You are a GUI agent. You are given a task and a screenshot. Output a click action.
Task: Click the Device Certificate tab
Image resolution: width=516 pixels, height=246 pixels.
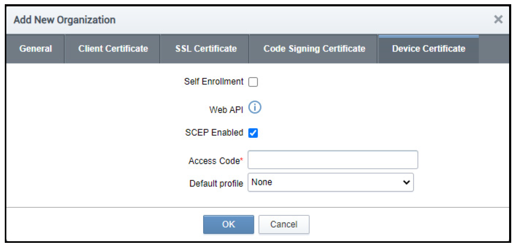coord(428,49)
